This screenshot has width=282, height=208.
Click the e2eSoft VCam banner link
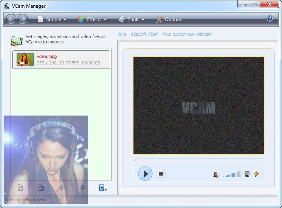pos(172,34)
